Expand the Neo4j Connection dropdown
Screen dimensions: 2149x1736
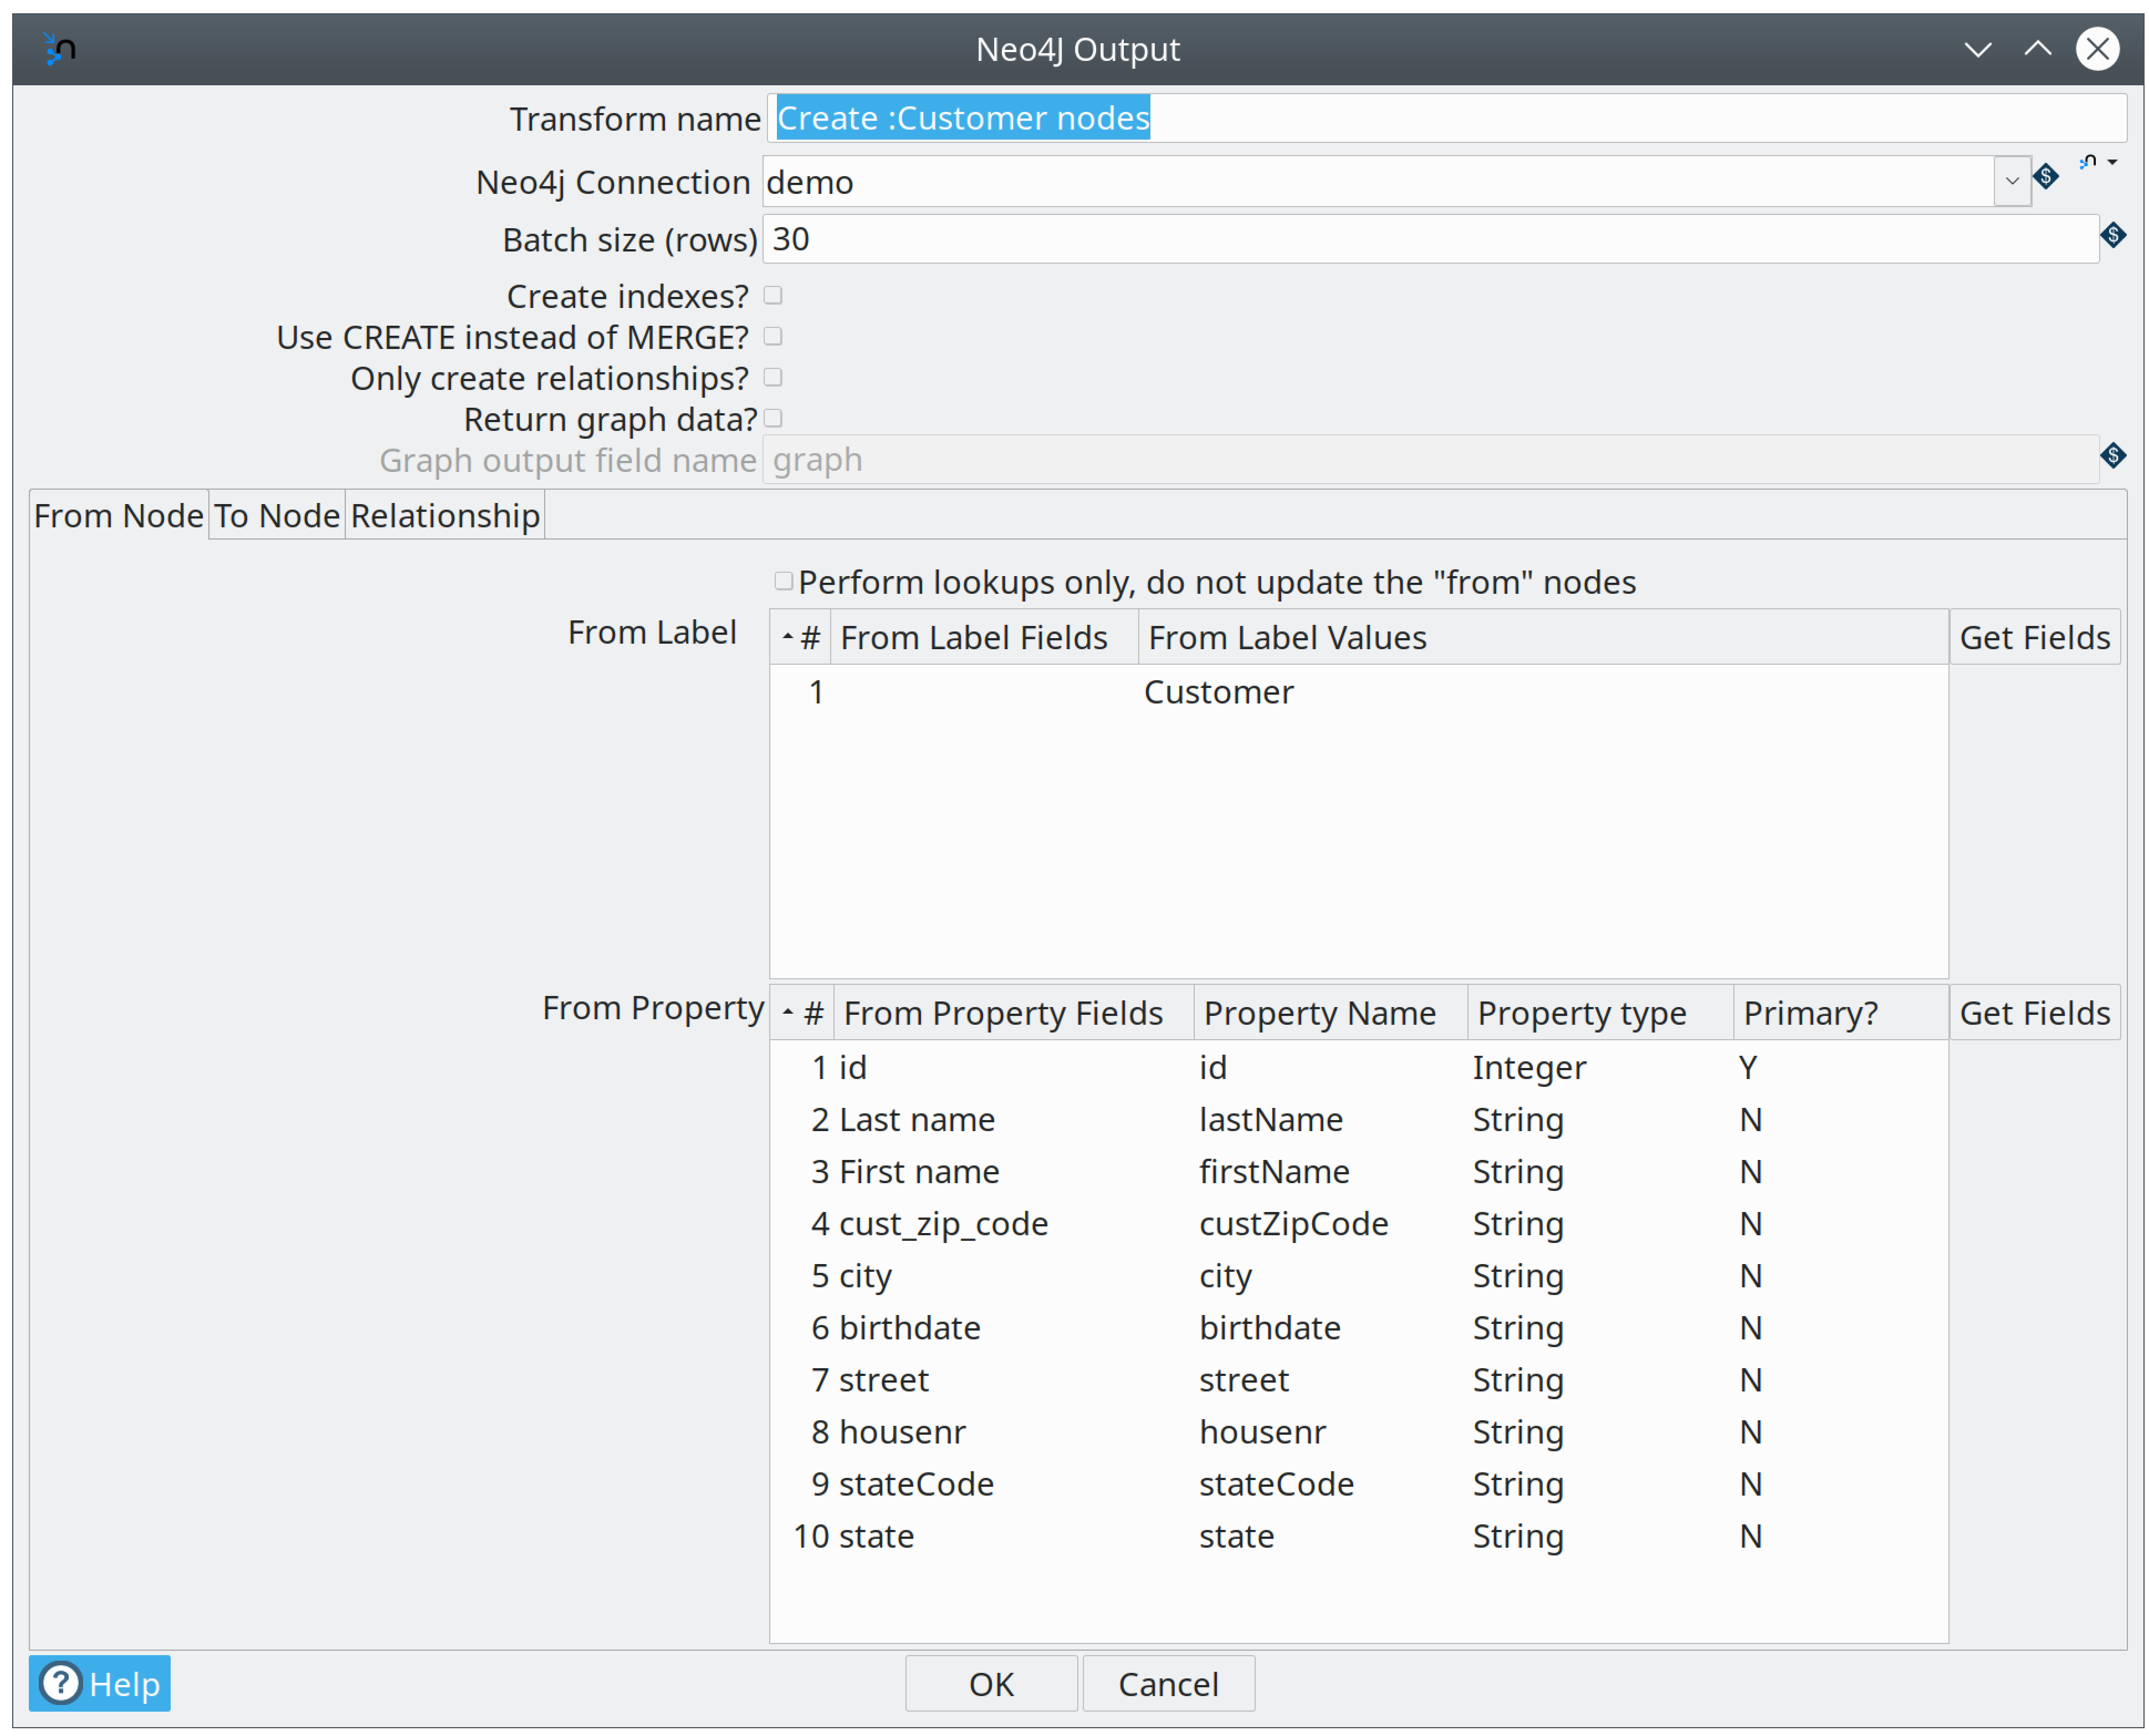(2011, 181)
